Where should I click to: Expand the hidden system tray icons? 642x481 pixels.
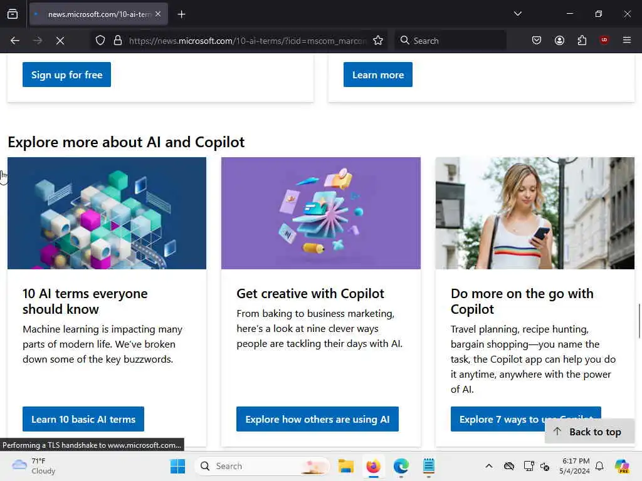489,466
